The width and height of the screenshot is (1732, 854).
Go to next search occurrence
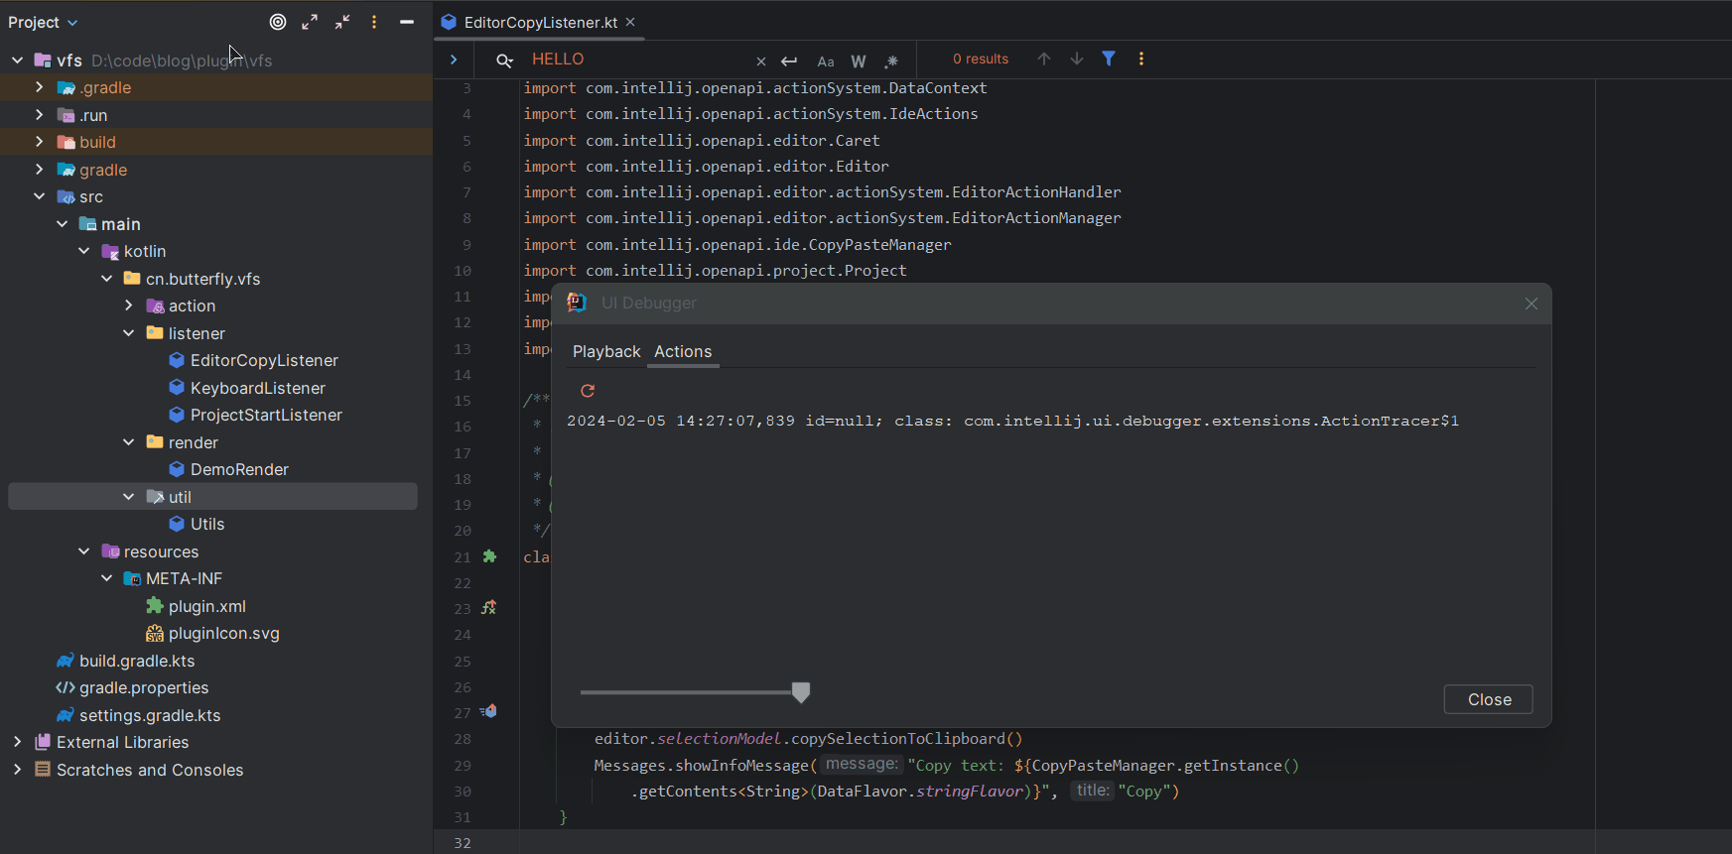pos(1077,60)
